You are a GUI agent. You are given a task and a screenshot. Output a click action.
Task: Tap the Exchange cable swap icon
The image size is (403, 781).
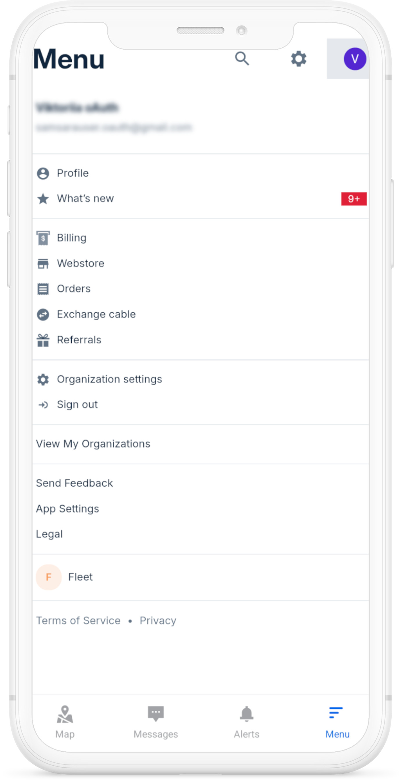[43, 314]
